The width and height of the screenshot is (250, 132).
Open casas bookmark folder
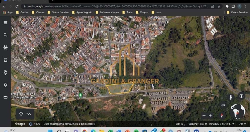156,12
